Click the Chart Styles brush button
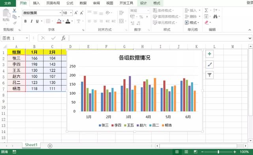253x155 pixels. (x=210, y=64)
